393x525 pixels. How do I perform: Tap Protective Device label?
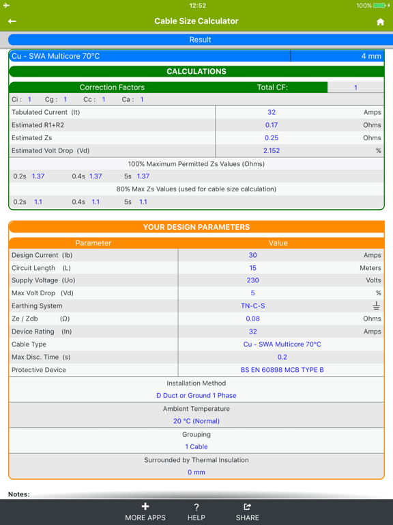click(39, 370)
